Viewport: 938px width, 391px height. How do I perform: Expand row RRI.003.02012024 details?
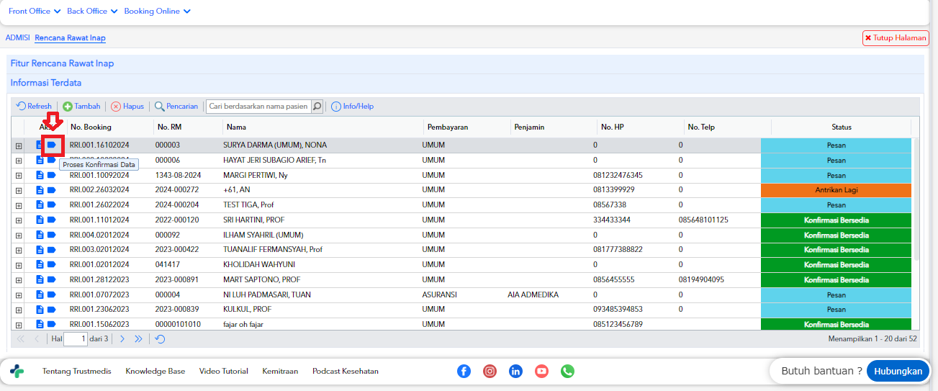click(x=19, y=250)
